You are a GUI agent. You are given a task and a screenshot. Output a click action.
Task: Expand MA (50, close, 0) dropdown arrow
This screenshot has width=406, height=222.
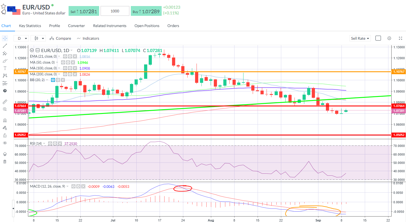(57, 62)
